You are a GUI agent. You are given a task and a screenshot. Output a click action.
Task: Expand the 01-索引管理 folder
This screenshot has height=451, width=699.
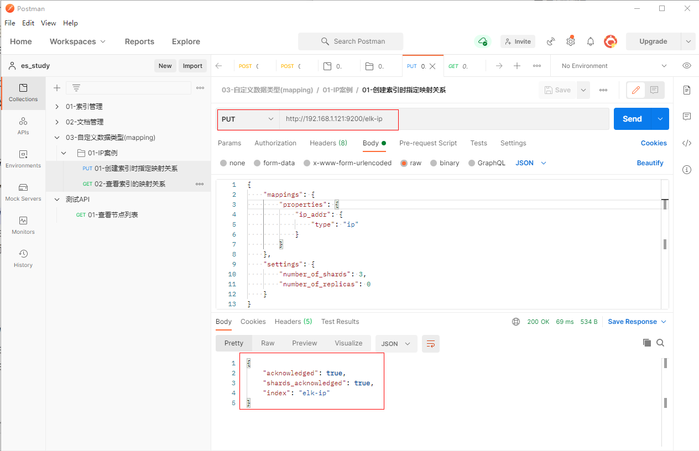57,107
